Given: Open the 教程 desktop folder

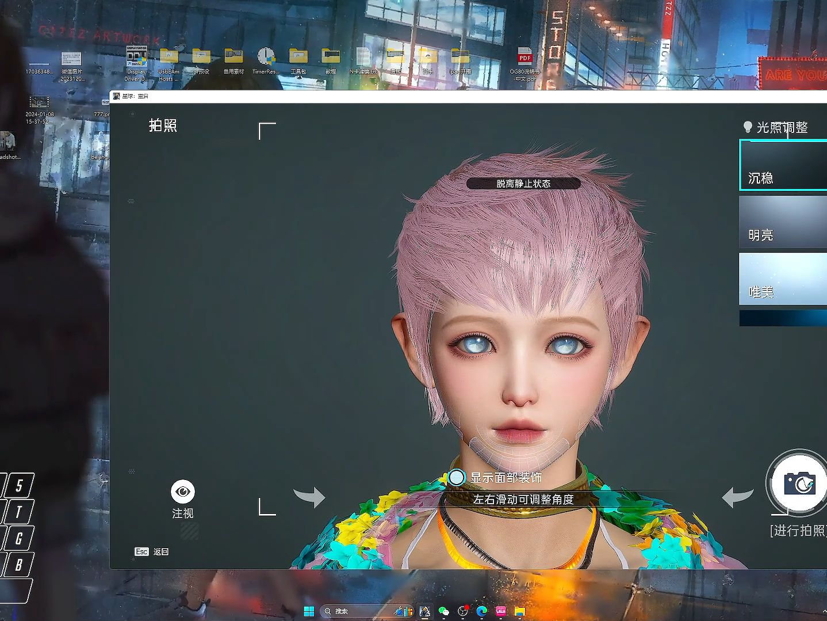Looking at the screenshot, I should (331, 61).
